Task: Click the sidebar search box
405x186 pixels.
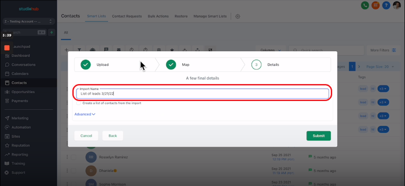Action: tap(24, 33)
